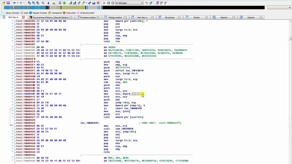Click the Regular function legend swatch

pyautogui.click(x=31, y=13)
